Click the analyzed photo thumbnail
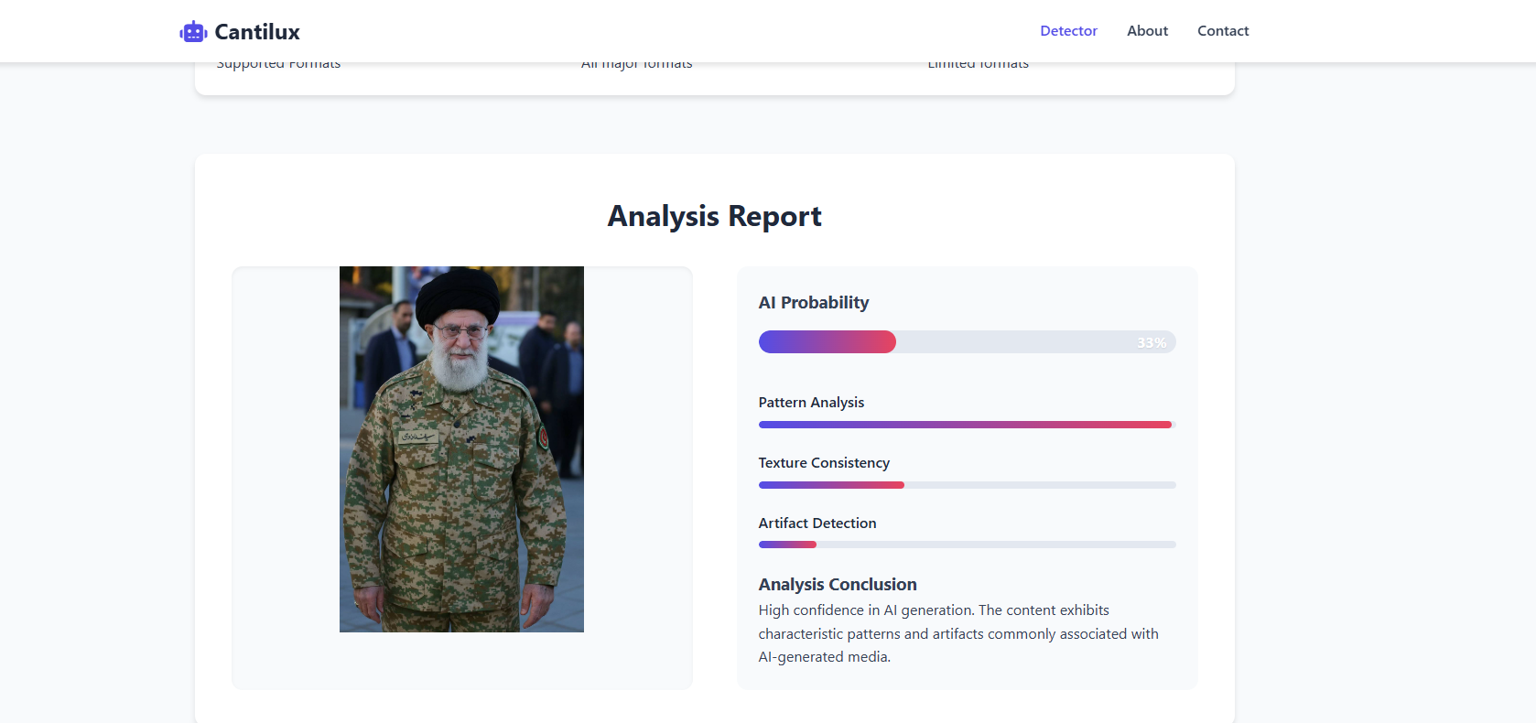 click(x=461, y=449)
